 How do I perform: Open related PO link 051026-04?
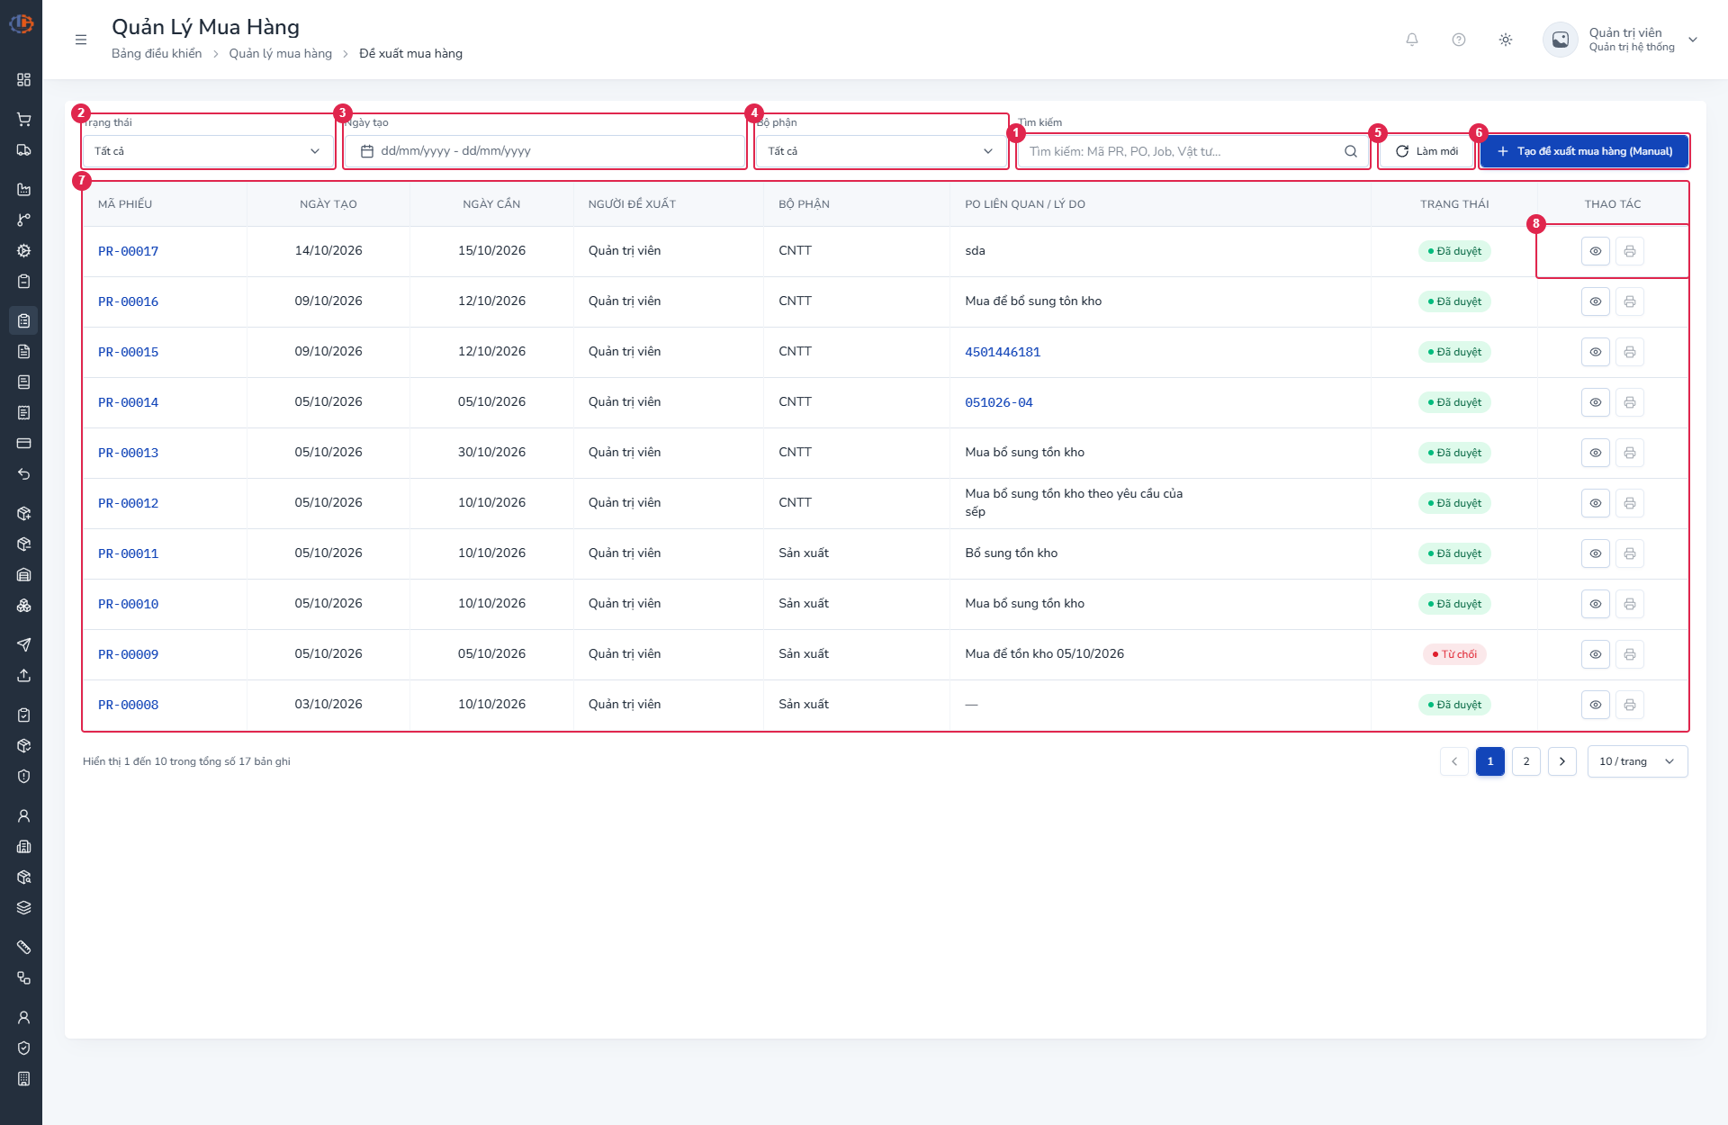(x=999, y=402)
